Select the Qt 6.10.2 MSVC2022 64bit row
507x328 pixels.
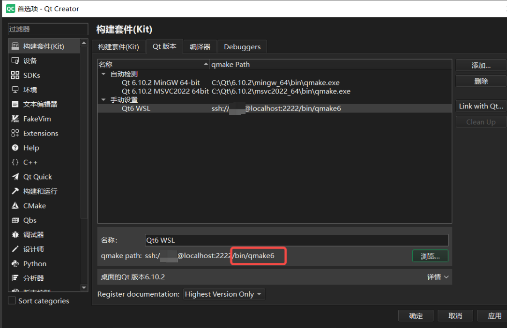275,91
